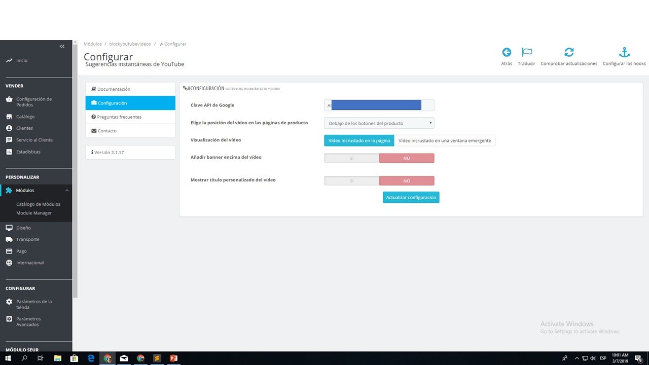Open Microsoft Store from the taskbar
This screenshot has height=365, width=649.
coord(74,358)
